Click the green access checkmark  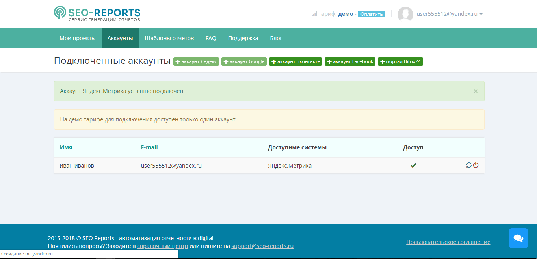(x=413, y=166)
